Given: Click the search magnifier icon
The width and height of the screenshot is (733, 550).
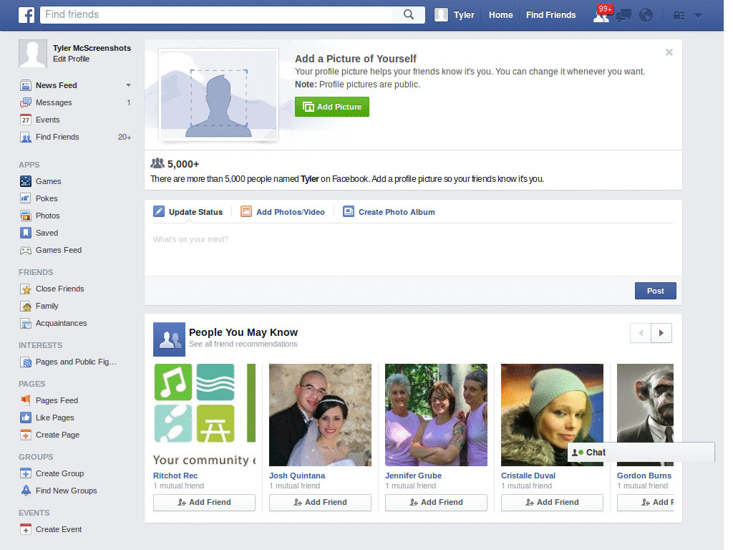Looking at the screenshot, I should (x=409, y=14).
